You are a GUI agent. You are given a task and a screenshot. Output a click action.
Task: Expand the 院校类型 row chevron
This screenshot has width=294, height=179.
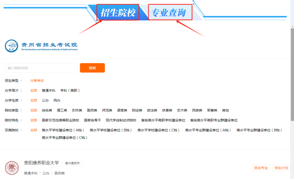pyautogui.click(x=21, y=110)
